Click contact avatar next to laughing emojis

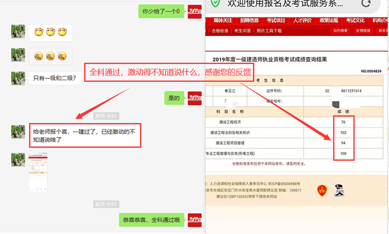click(x=18, y=32)
